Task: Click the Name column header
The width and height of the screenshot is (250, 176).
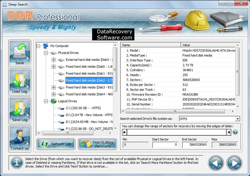Action: (151, 45)
